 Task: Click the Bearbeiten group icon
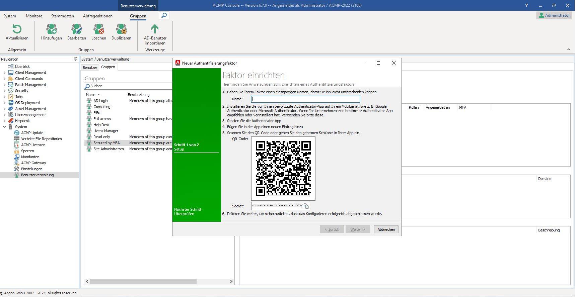tap(76, 29)
